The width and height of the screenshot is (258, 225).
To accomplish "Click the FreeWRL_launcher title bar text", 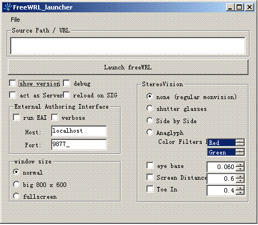I will (x=43, y=7).
